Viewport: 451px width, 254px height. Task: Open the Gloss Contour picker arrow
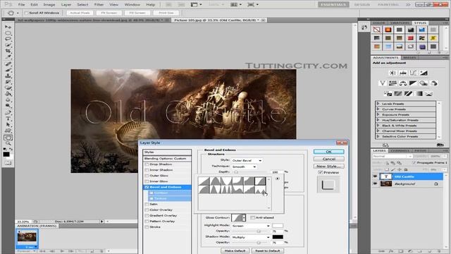point(244,218)
